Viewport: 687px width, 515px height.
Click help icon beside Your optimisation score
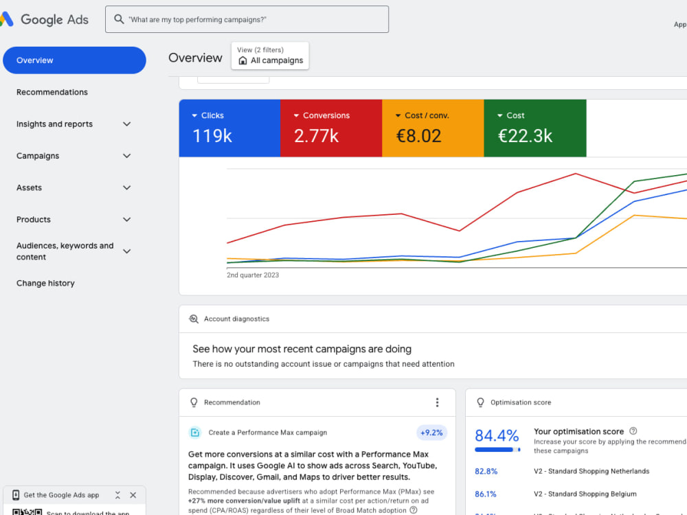point(633,431)
